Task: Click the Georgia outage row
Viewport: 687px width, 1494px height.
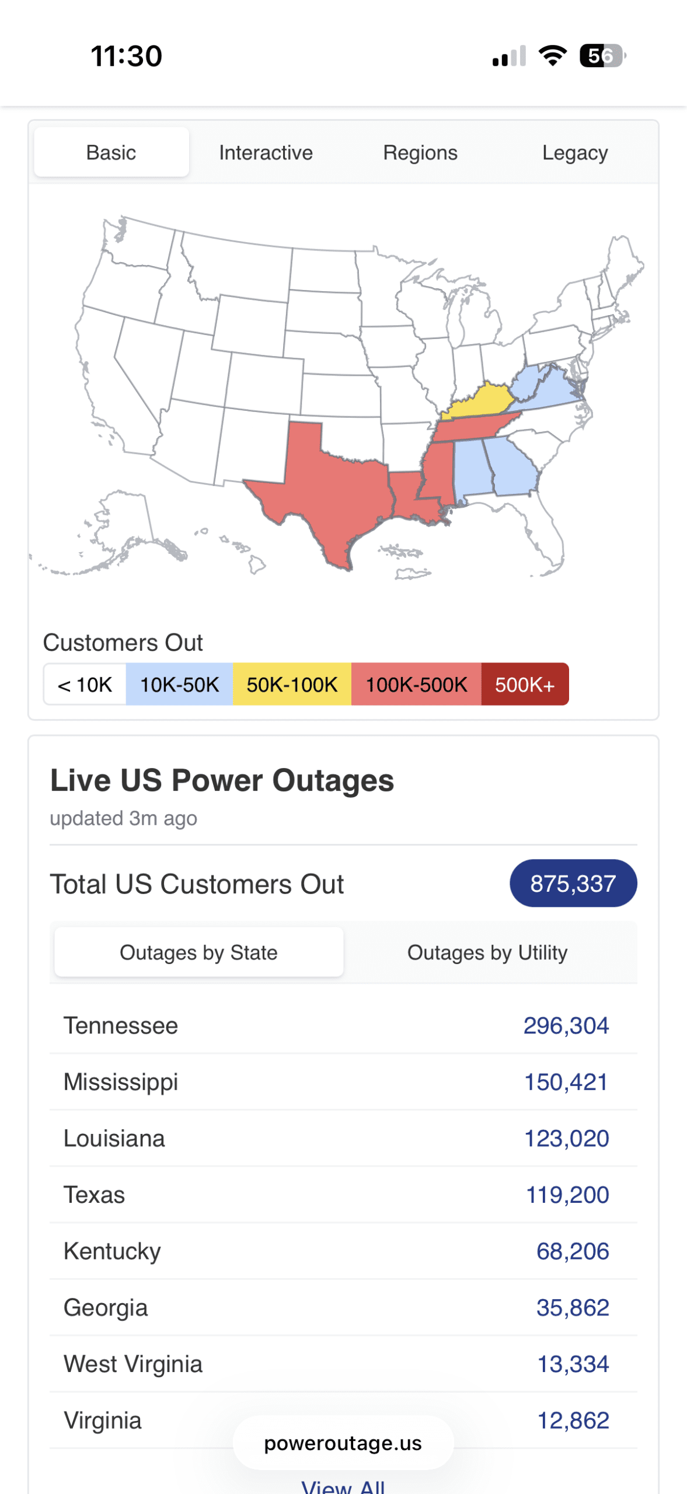Action: coord(343,1308)
